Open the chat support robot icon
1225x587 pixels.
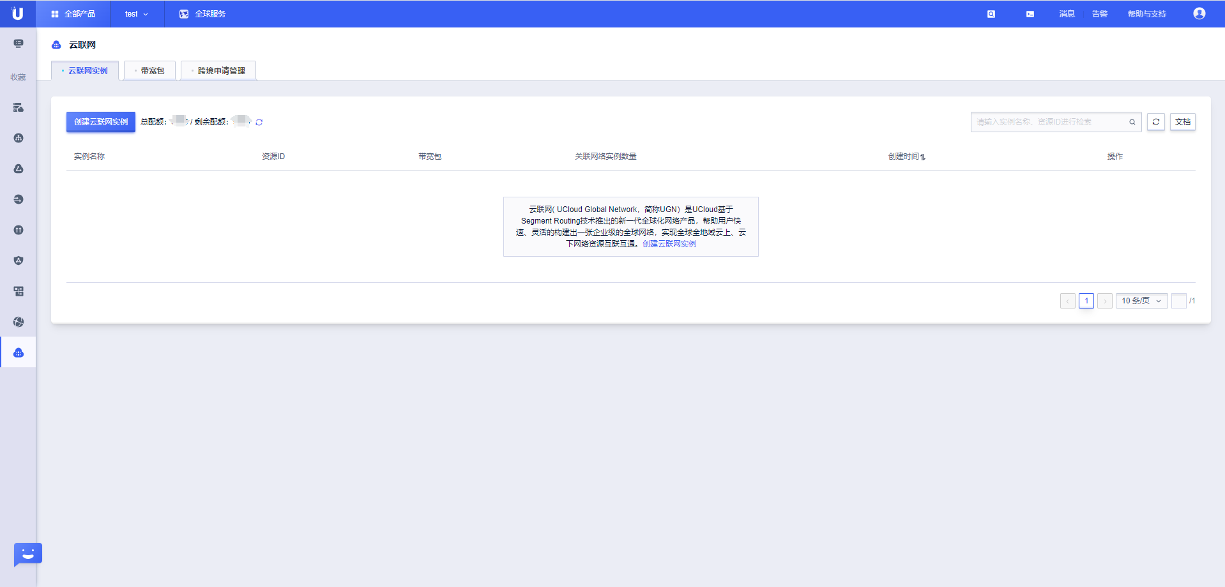pyautogui.click(x=27, y=554)
